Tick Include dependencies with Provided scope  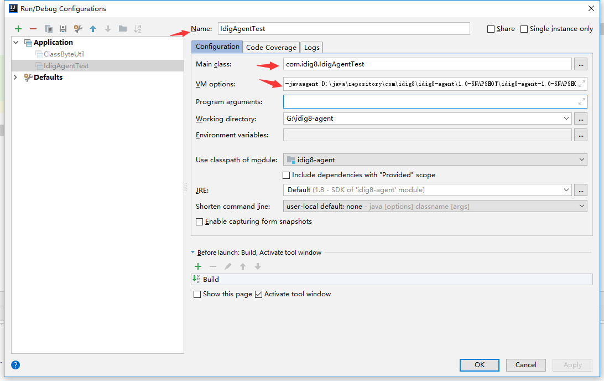(x=286, y=175)
